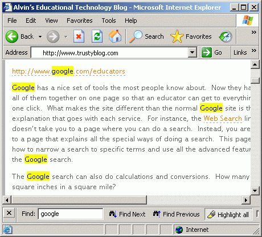262x237 pixels.
Task: Click the Windows flag logo icon
Action: tap(248, 20)
